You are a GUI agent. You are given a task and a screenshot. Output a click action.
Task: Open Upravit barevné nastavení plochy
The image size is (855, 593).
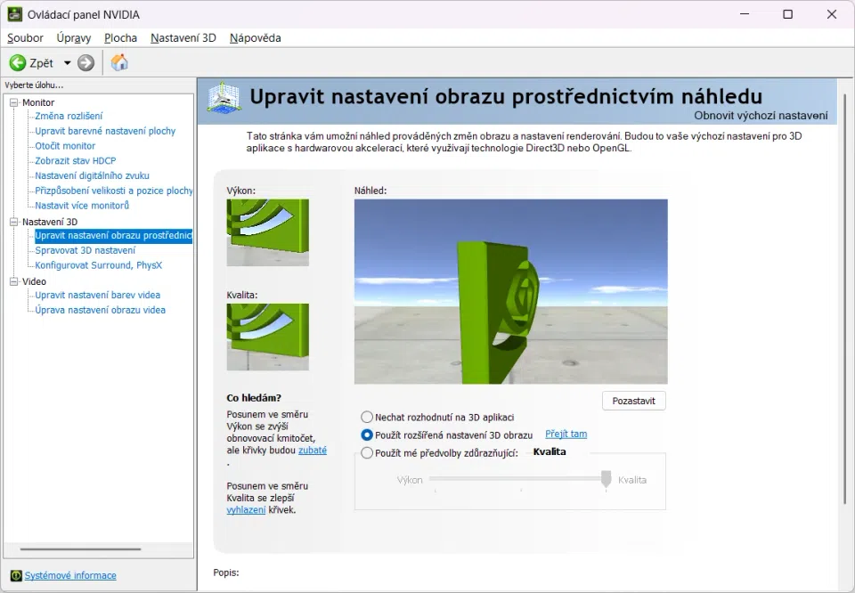pos(105,131)
